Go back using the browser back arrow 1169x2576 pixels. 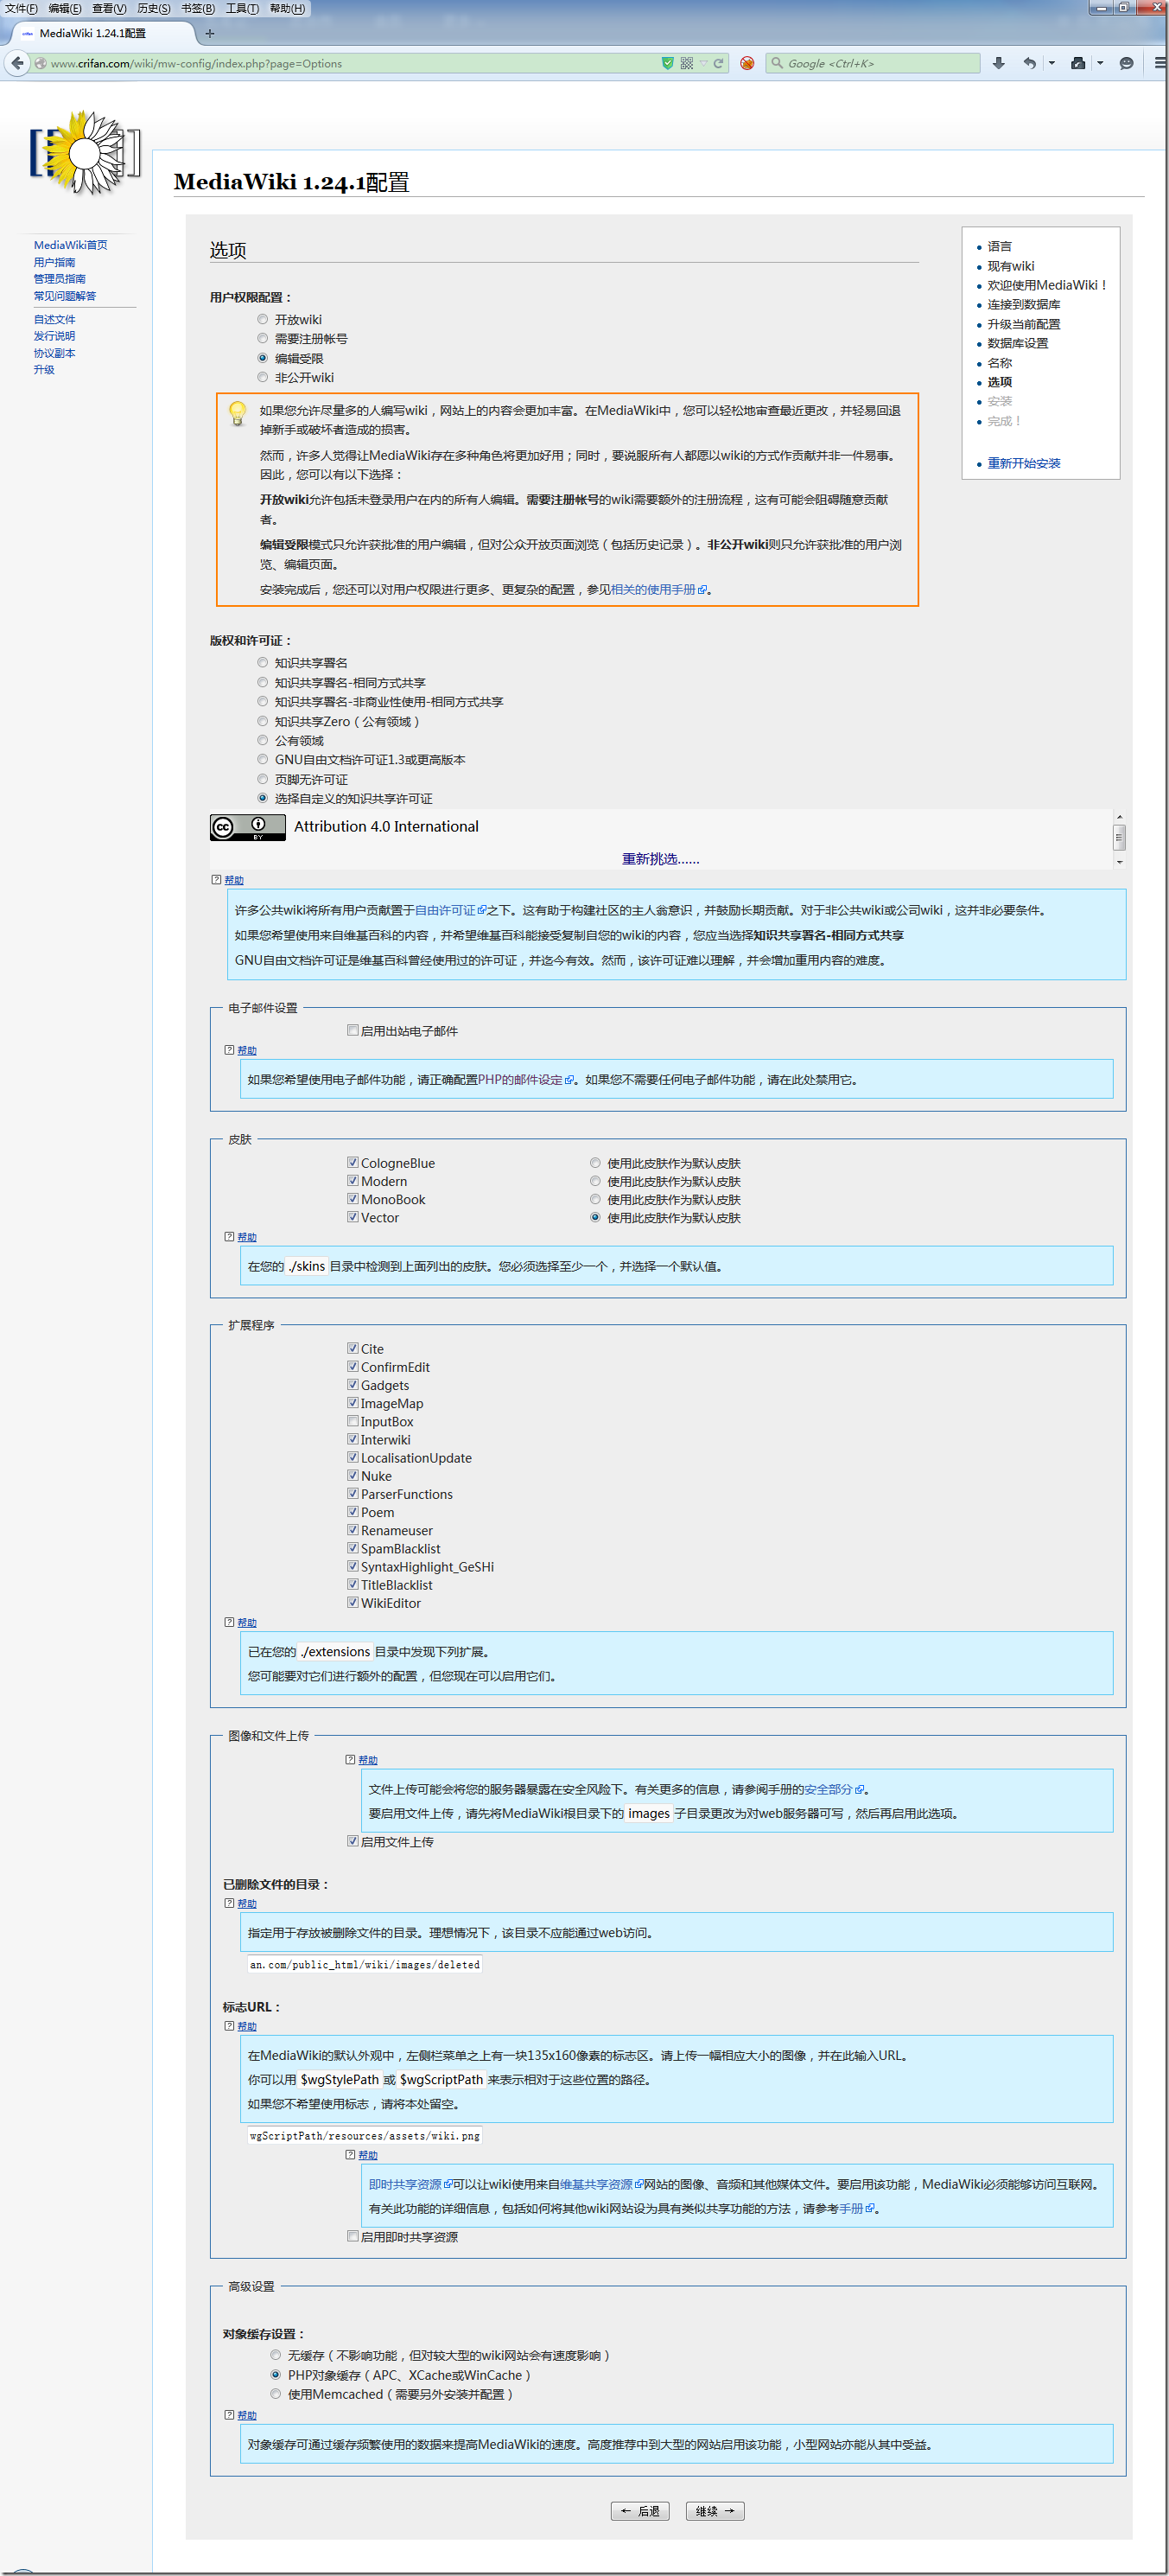pyautogui.click(x=17, y=63)
